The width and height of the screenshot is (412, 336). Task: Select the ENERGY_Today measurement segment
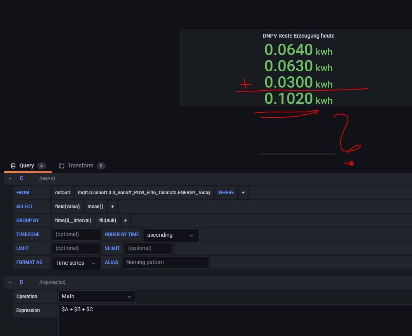[144, 193]
